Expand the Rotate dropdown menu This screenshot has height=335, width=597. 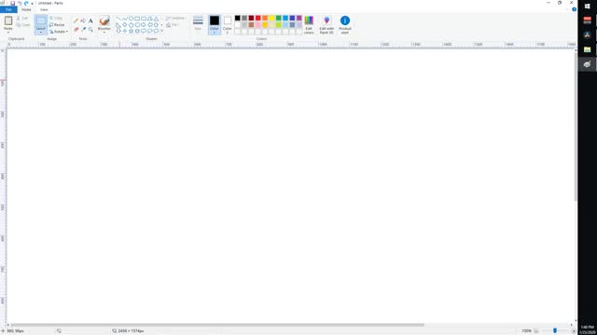[67, 32]
